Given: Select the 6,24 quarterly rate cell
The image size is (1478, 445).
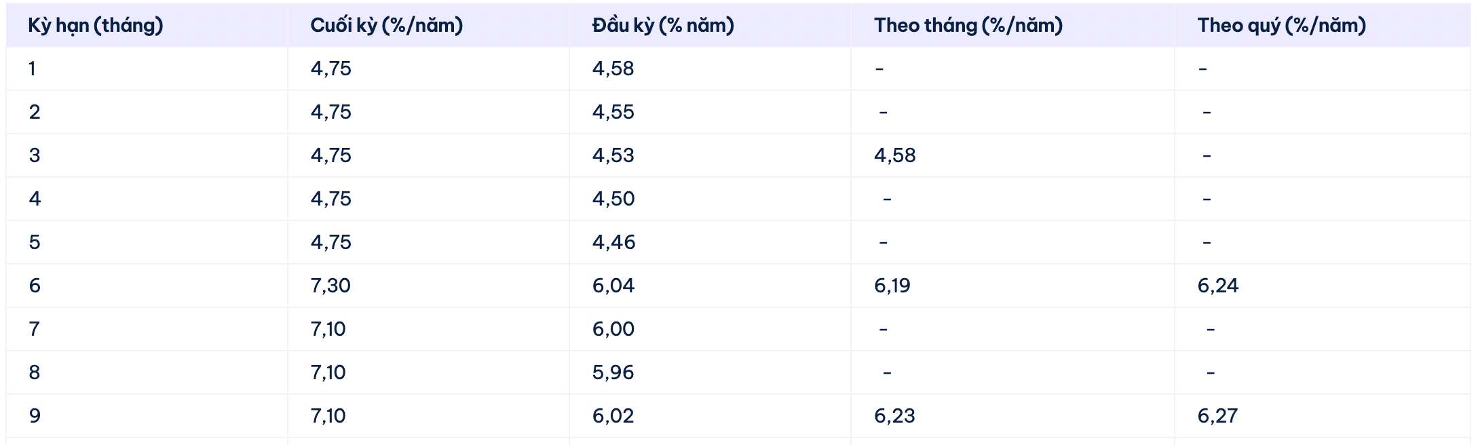Looking at the screenshot, I should click(x=1217, y=286).
